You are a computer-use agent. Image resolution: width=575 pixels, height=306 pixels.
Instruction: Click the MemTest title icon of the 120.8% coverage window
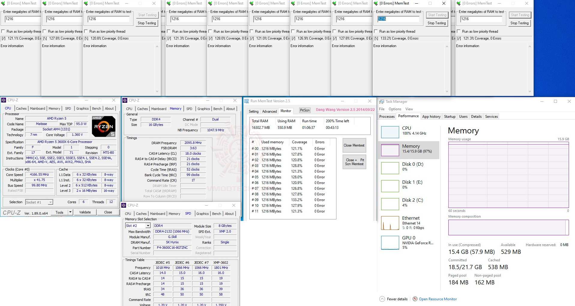point(86,3)
